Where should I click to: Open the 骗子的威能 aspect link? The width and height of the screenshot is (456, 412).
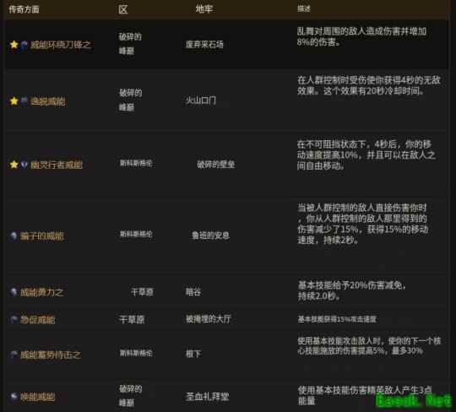pos(42,236)
